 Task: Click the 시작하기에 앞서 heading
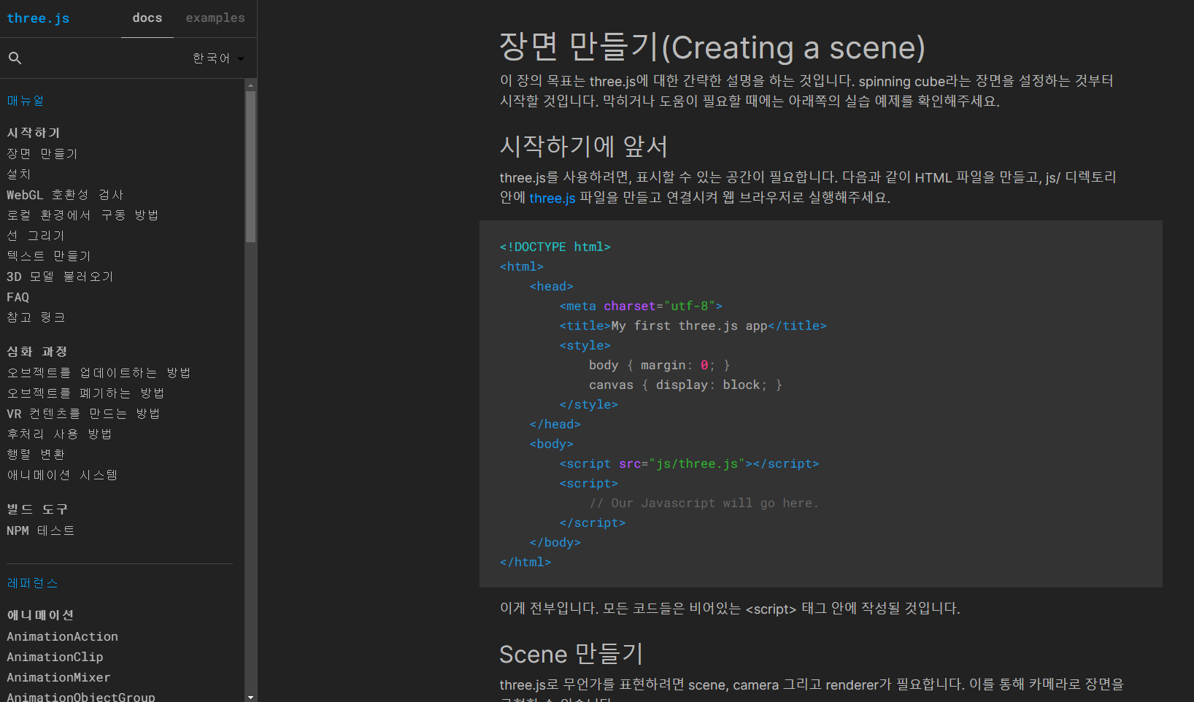(584, 146)
